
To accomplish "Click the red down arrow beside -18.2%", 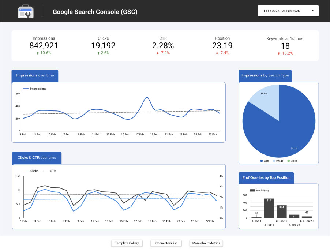I will 279,53.
